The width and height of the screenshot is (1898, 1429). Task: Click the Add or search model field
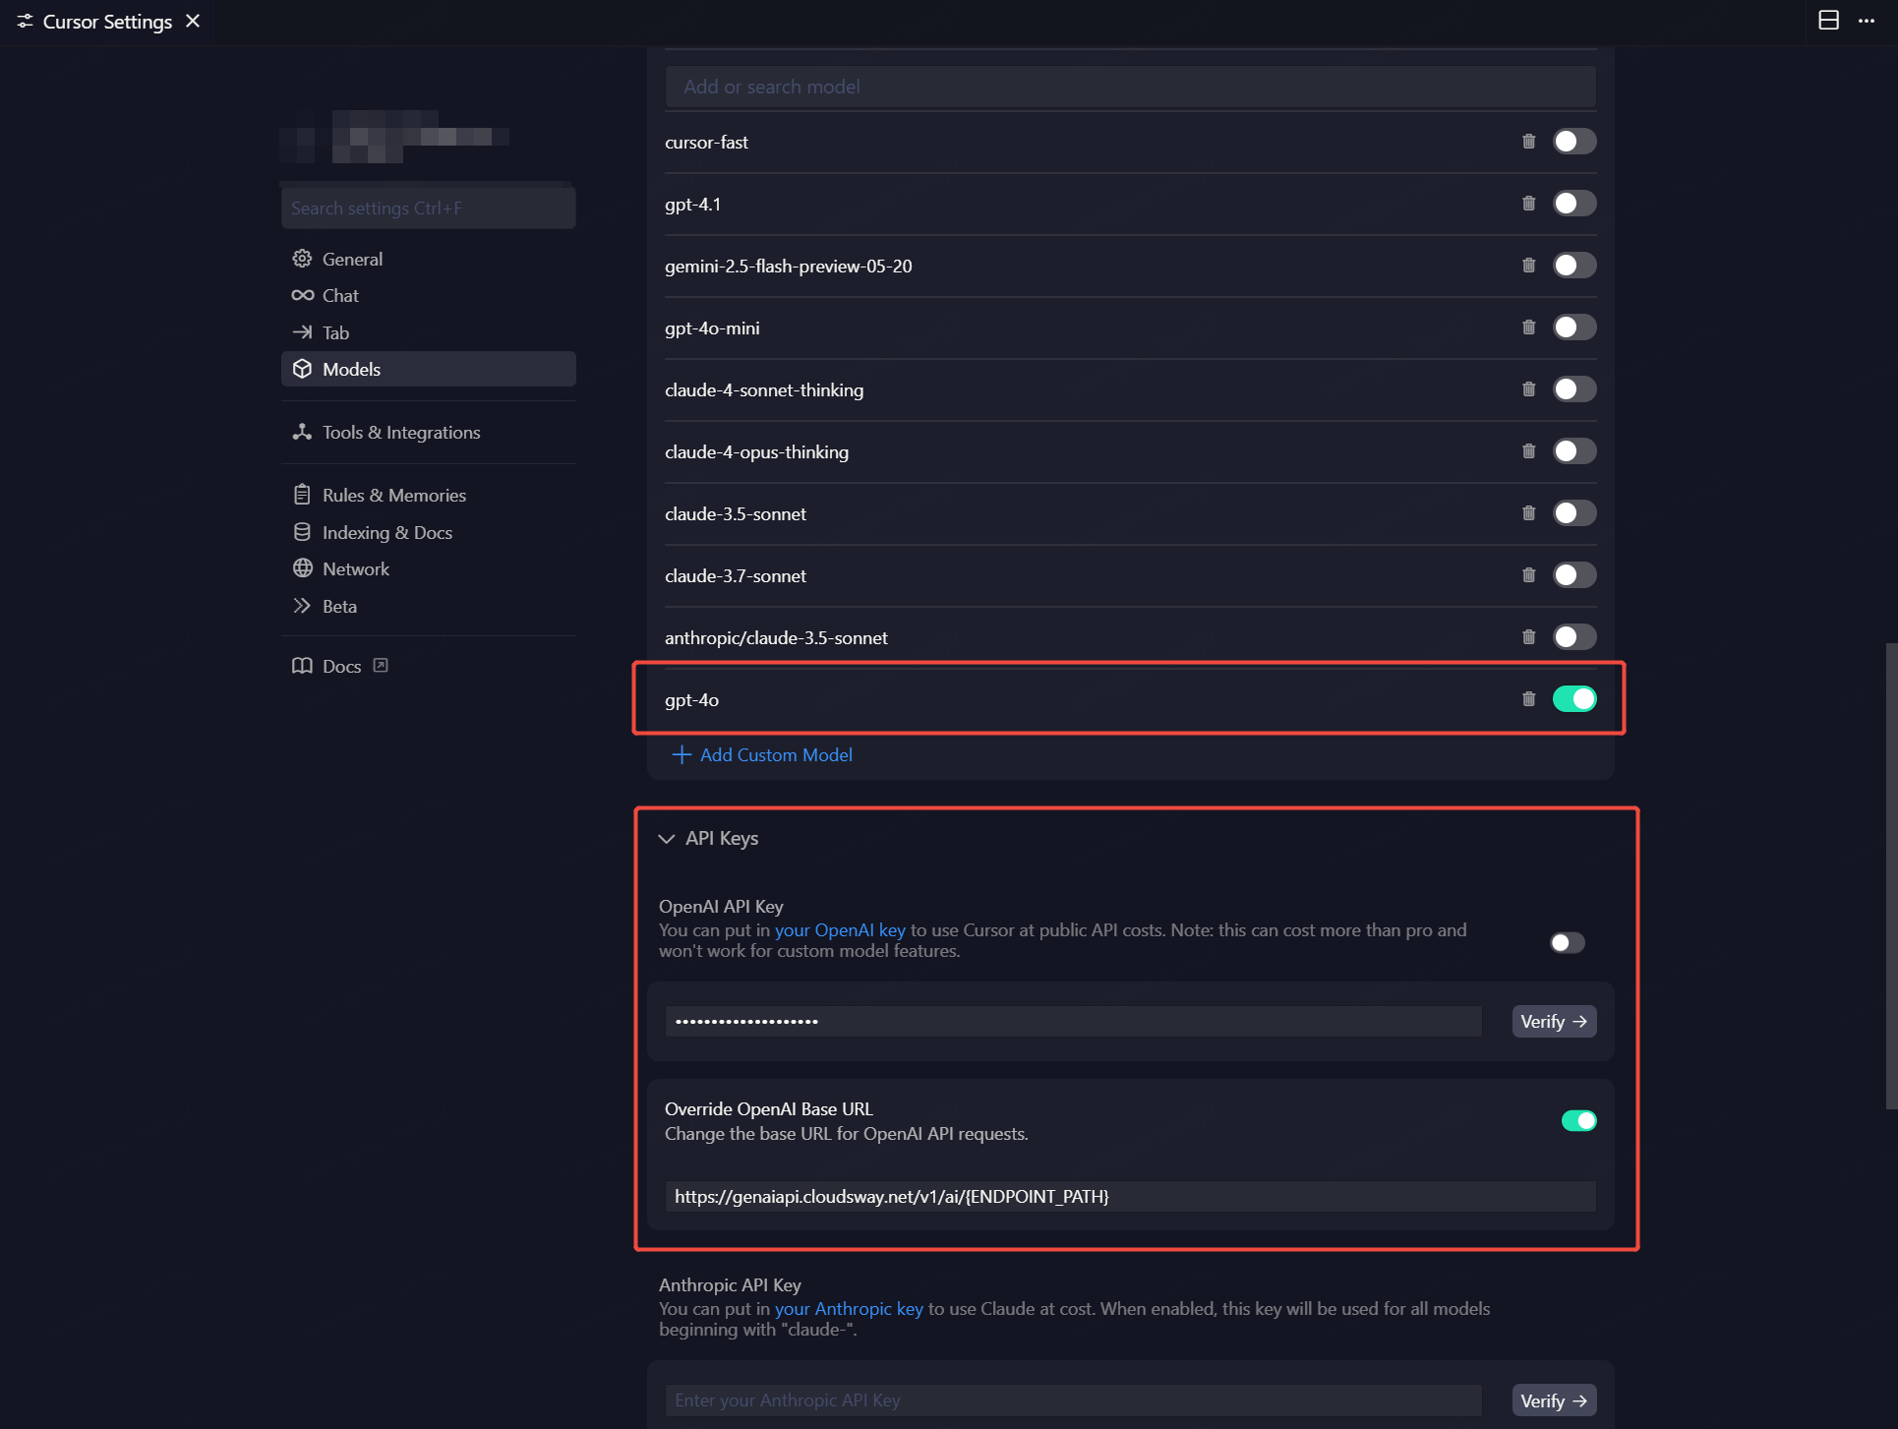(x=1129, y=88)
